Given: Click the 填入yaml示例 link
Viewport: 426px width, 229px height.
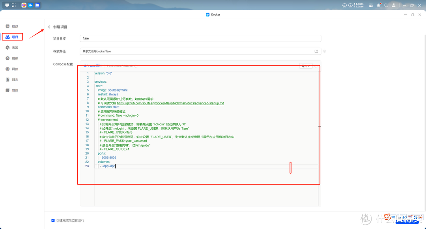Looking at the screenshot, I should coord(92,66).
